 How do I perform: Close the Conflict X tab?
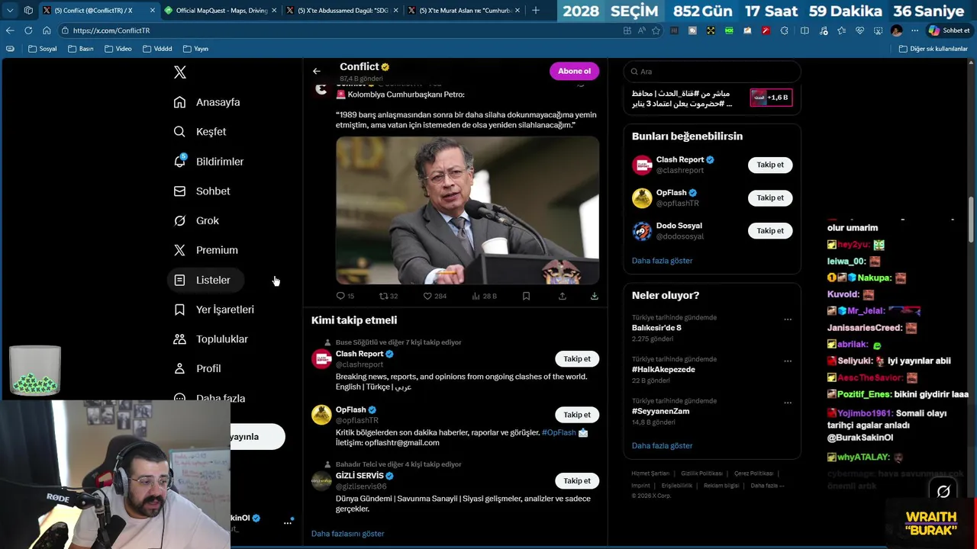click(153, 11)
